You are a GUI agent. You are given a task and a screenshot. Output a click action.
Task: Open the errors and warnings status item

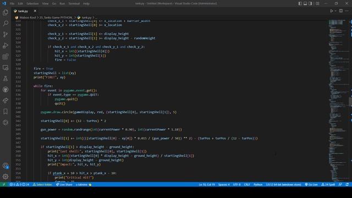[x=19, y=185]
